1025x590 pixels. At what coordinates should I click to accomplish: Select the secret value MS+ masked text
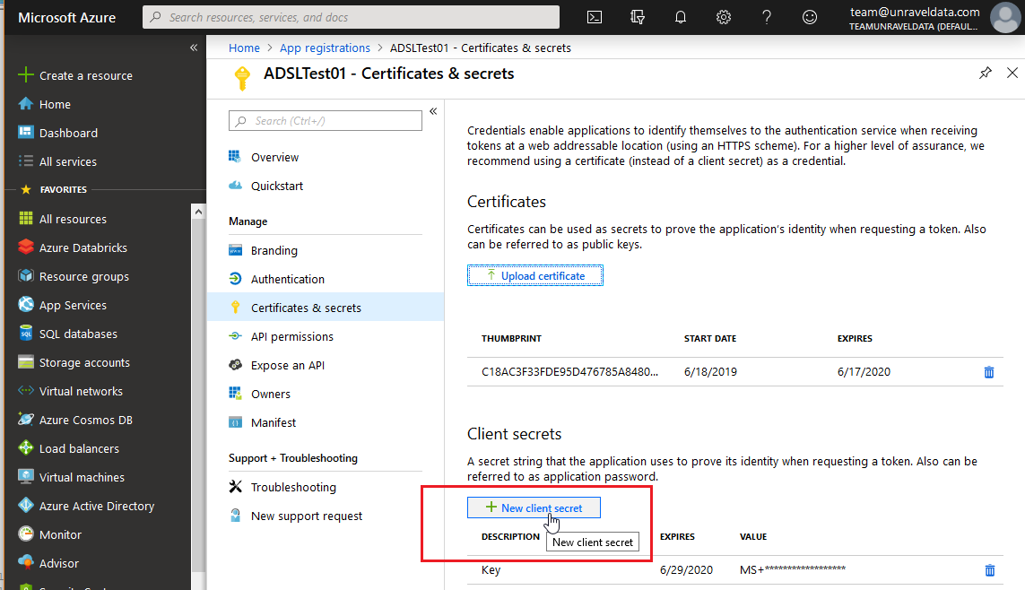click(x=792, y=569)
